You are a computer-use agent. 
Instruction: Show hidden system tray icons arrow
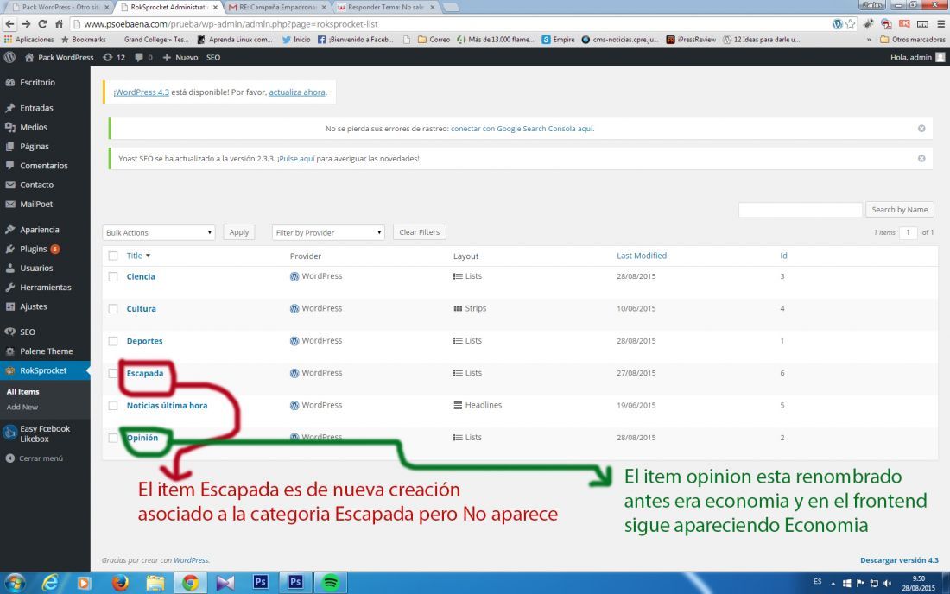click(x=833, y=583)
